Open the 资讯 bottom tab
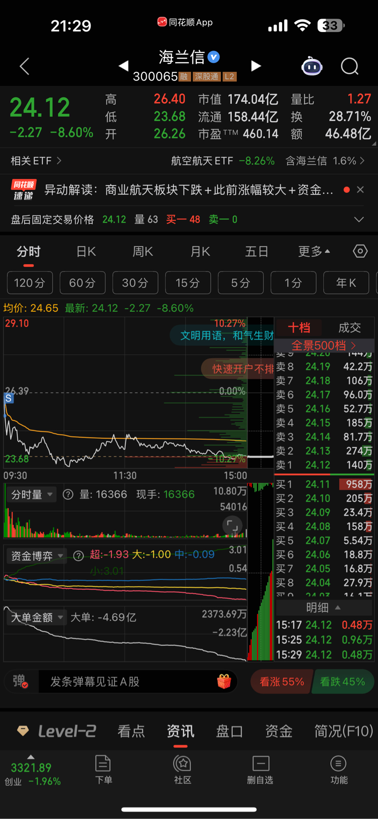This screenshot has height=819, width=378. click(x=181, y=731)
